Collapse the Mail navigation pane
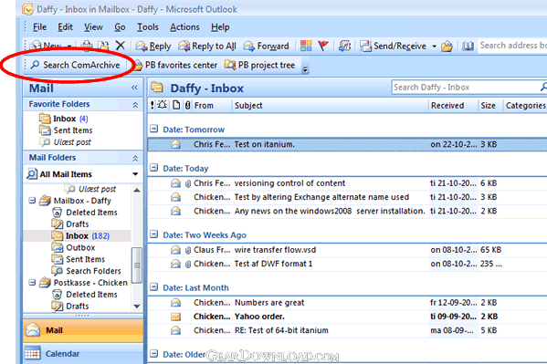Screen dimensions: 547x364 click(134, 88)
